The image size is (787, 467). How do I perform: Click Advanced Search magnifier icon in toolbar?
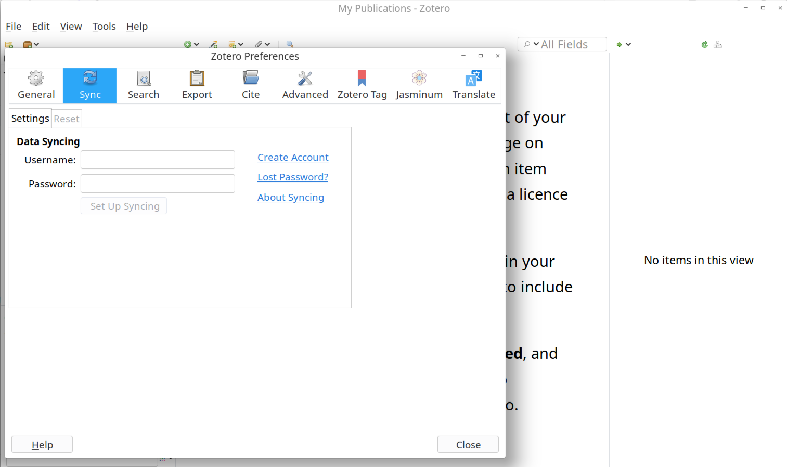pyautogui.click(x=290, y=45)
